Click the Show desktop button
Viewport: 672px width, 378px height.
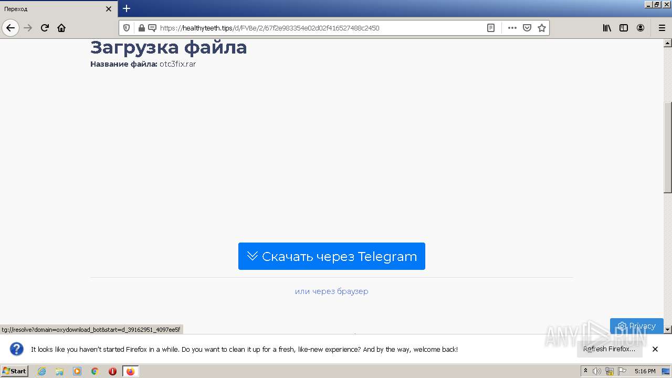[x=666, y=371]
